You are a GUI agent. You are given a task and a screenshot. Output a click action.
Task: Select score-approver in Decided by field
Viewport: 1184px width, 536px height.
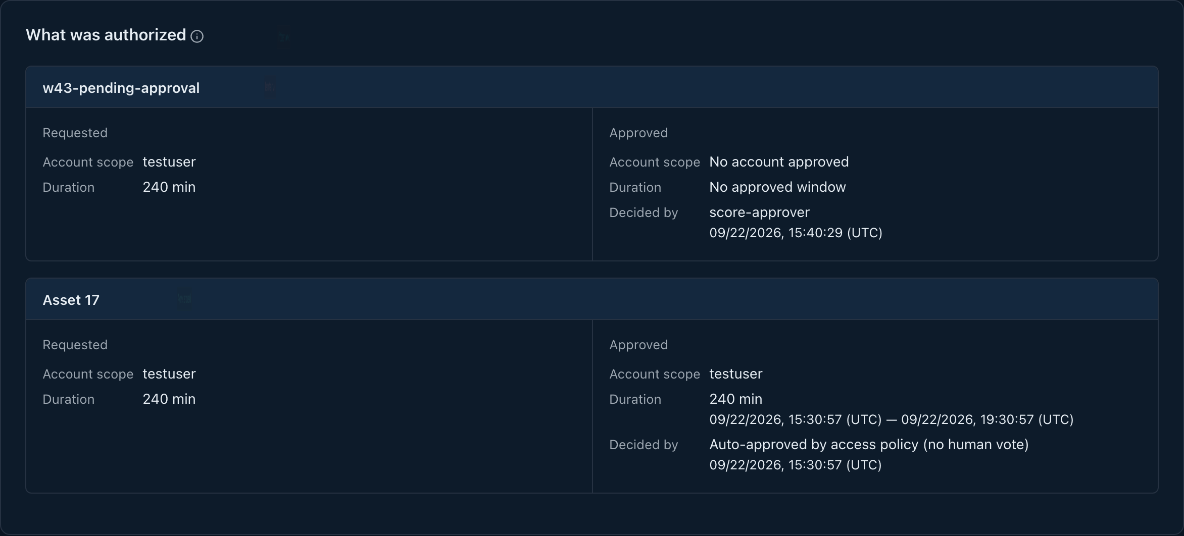click(759, 212)
